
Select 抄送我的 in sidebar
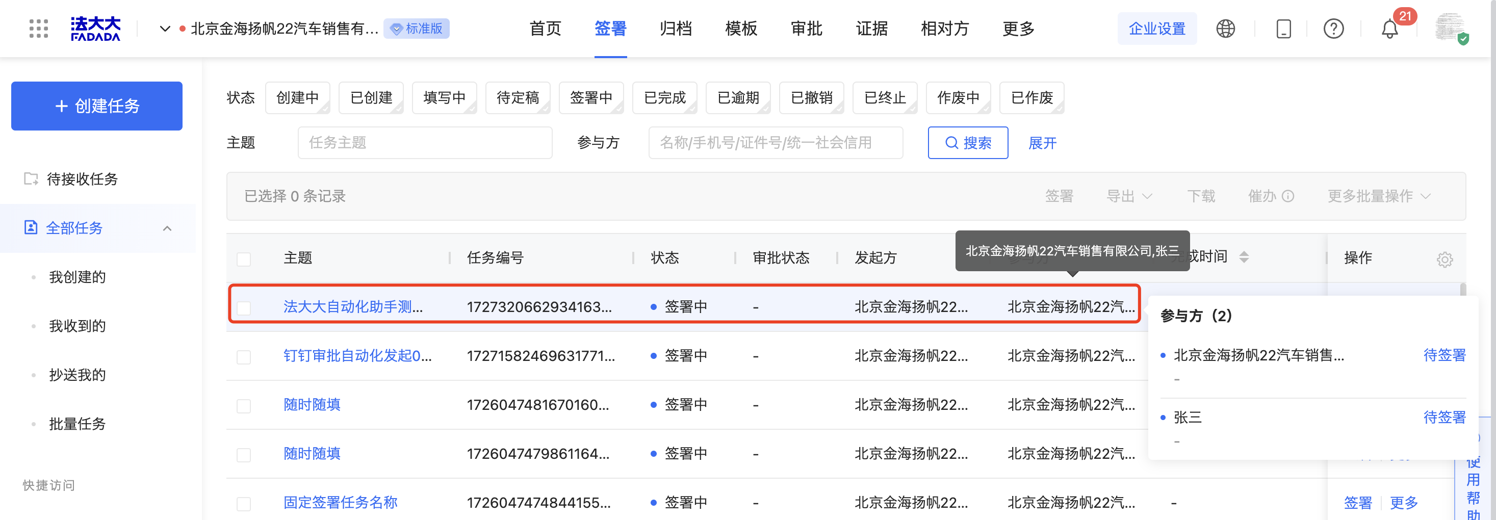[x=77, y=374]
